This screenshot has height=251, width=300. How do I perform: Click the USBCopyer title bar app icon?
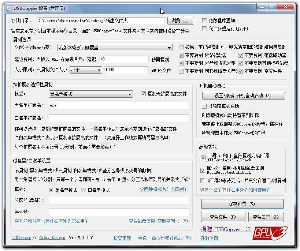[x=9, y=8]
